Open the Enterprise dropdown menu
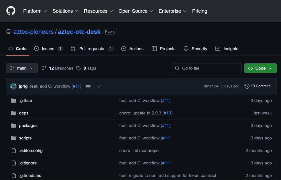Image resolution: width=281 pixels, height=180 pixels. 173,11
